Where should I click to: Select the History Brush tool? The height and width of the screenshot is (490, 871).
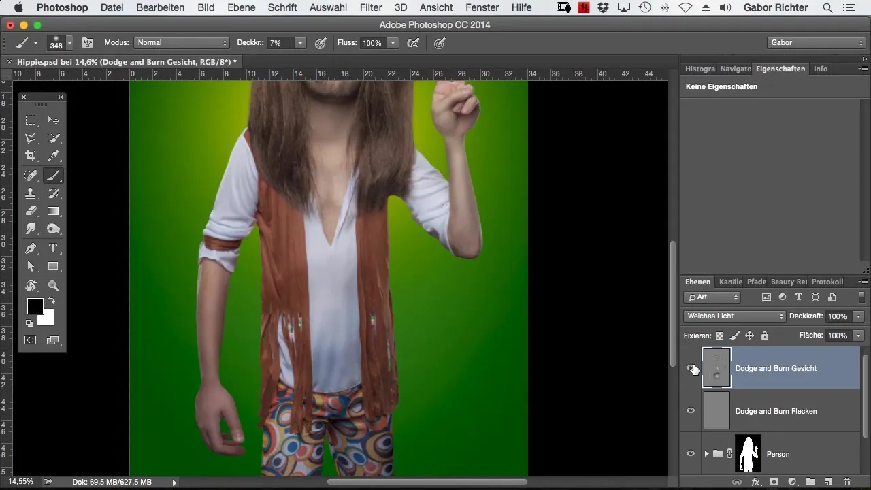pos(53,194)
